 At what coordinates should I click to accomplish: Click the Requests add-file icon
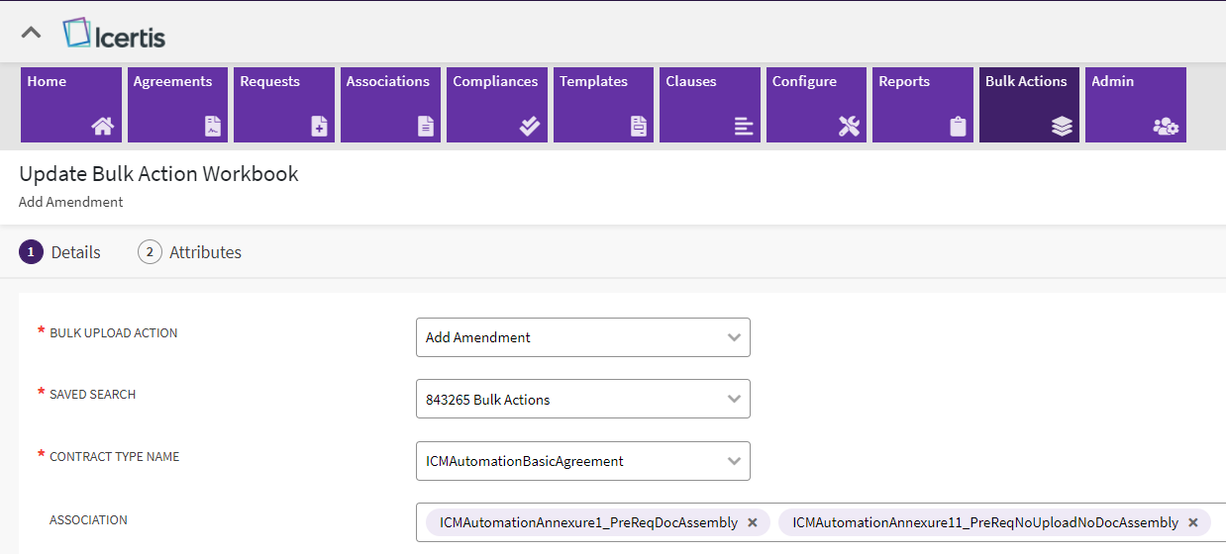point(319,126)
